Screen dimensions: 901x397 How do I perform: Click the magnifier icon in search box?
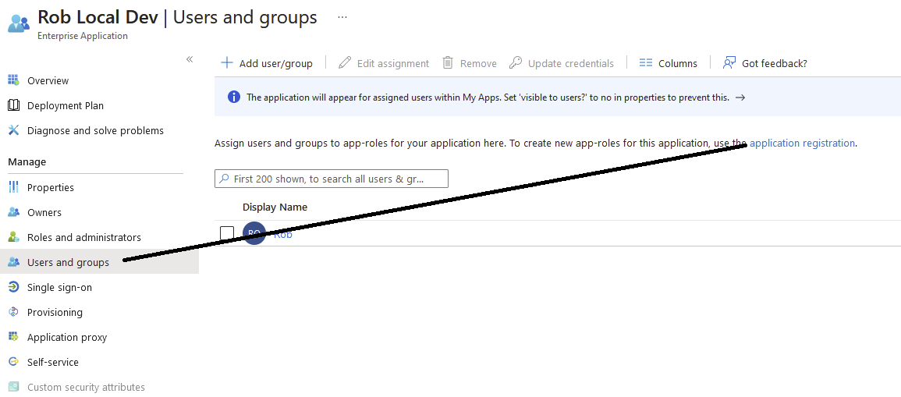pos(225,179)
